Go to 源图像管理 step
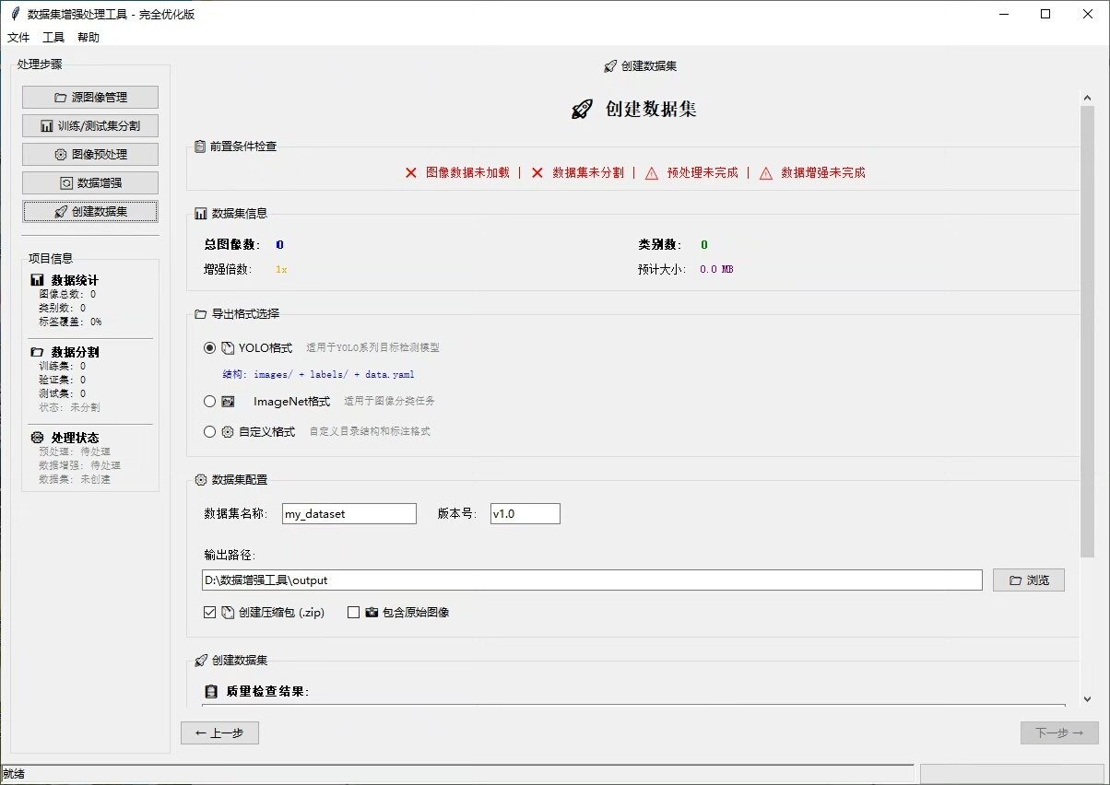The width and height of the screenshot is (1110, 785). 90,98
